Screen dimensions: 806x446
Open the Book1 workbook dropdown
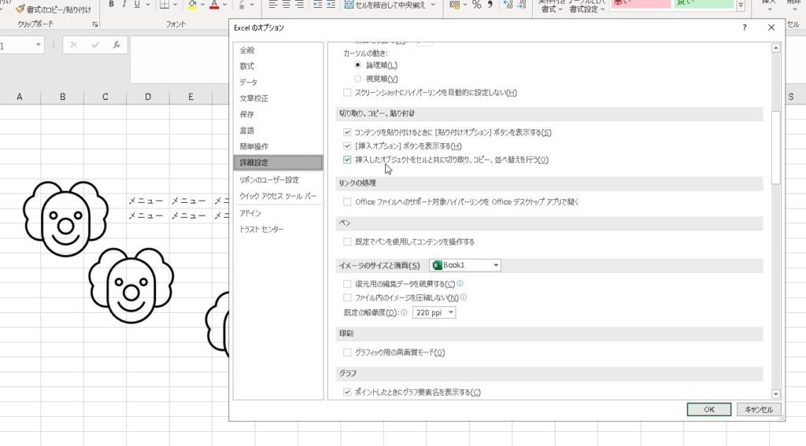point(465,265)
